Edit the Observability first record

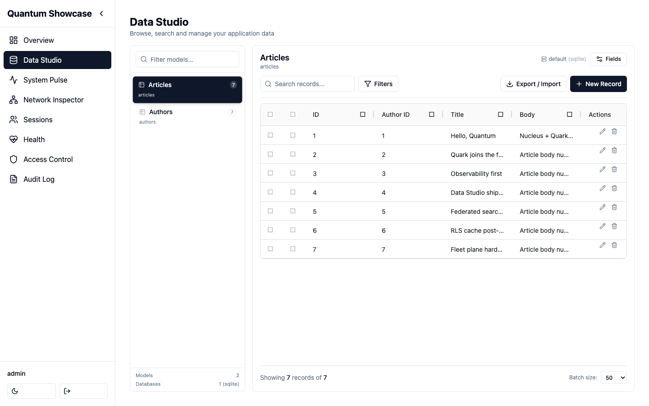603,169
